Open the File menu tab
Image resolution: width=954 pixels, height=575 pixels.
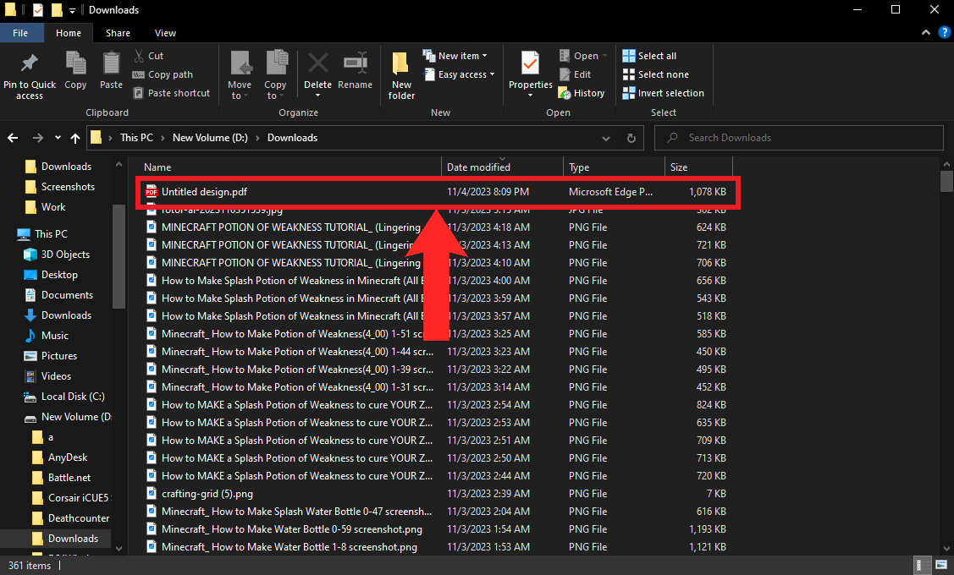pyautogui.click(x=20, y=33)
